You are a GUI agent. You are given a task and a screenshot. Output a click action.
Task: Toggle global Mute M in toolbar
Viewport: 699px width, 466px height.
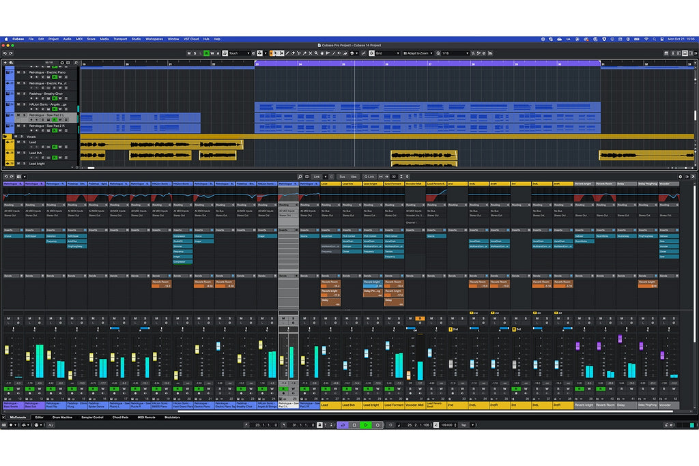coord(189,53)
